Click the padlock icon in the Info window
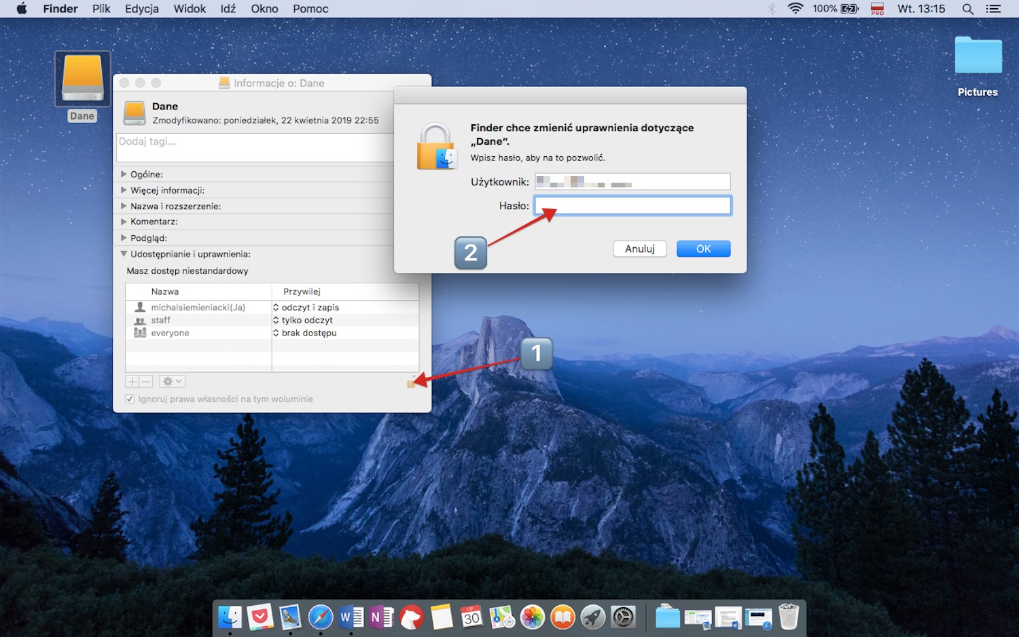Viewport: 1019px width, 637px height. click(413, 382)
